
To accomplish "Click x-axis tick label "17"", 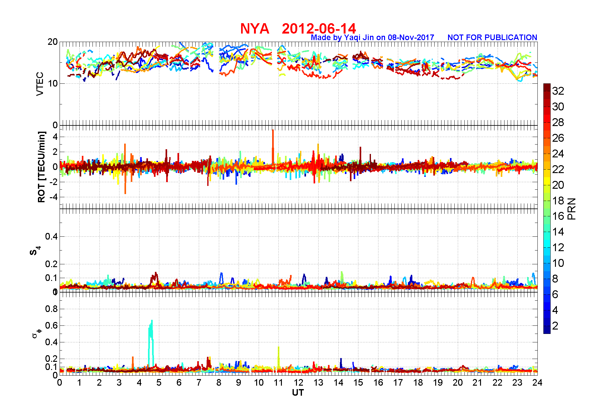I will click(x=398, y=383).
